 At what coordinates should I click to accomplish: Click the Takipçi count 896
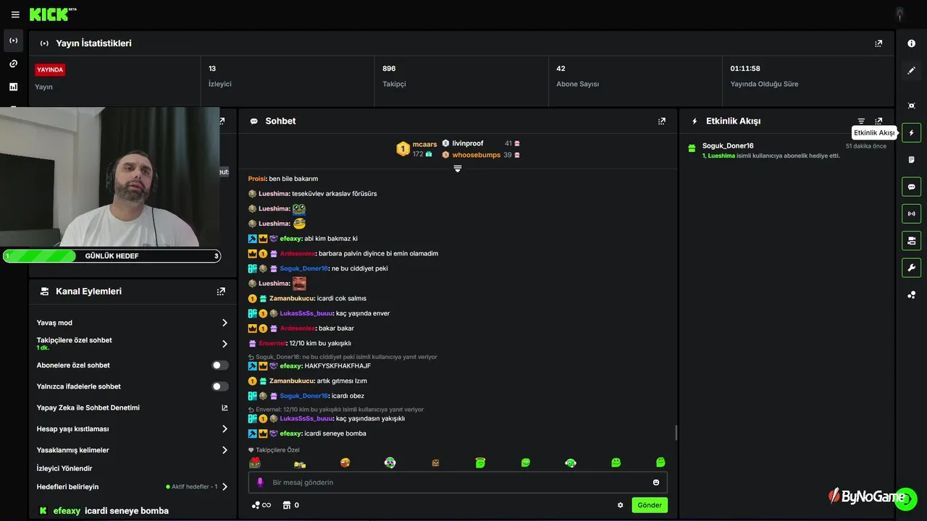[x=389, y=69]
